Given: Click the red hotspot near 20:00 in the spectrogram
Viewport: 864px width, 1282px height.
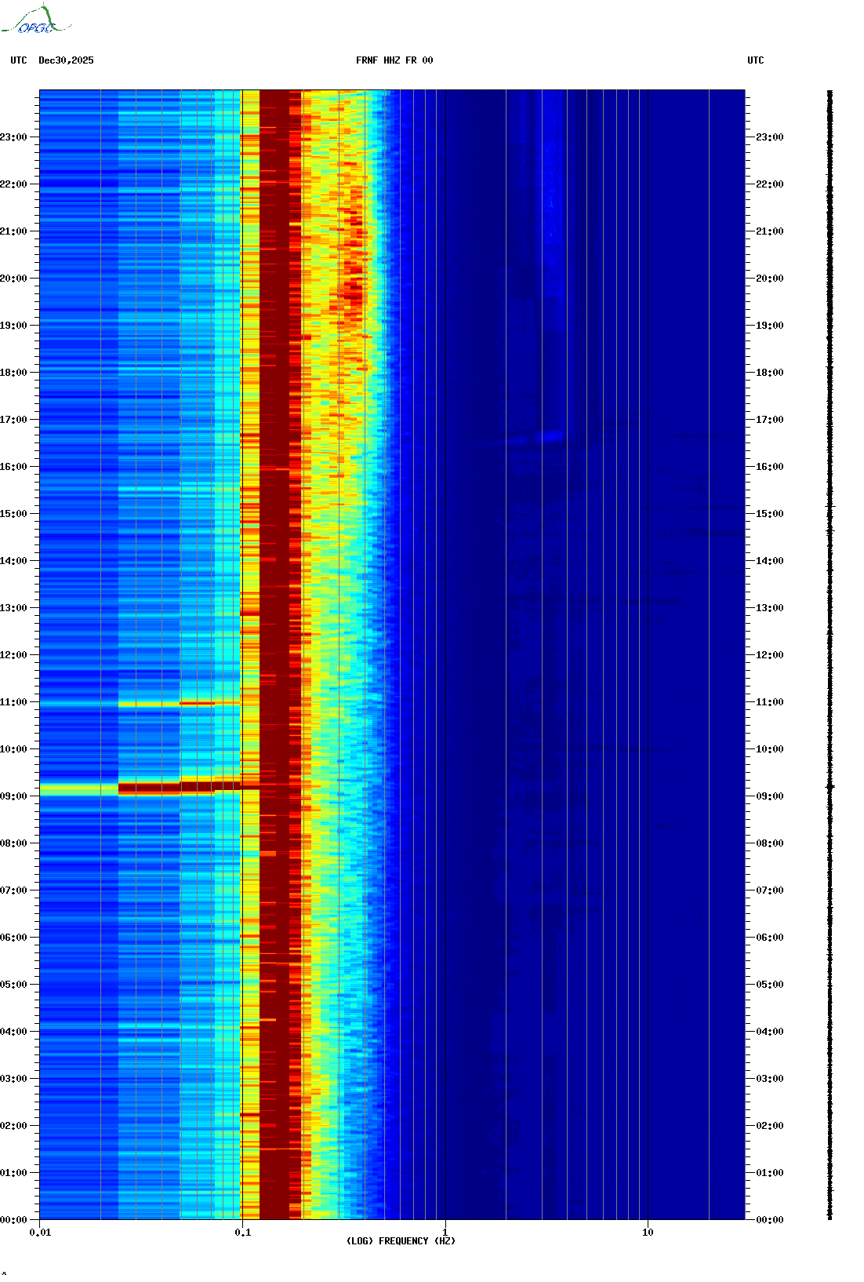Looking at the screenshot, I should pyautogui.click(x=353, y=292).
